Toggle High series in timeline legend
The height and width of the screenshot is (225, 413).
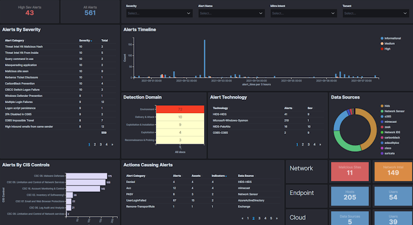pos(385,49)
